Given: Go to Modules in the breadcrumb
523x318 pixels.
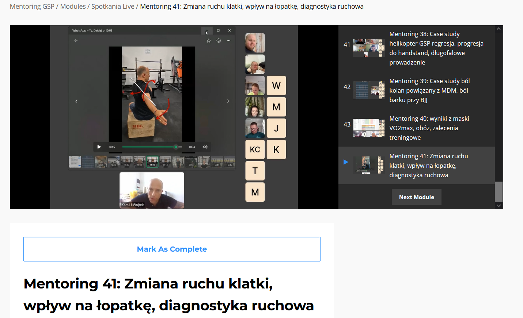Looking at the screenshot, I should click(73, 7).
